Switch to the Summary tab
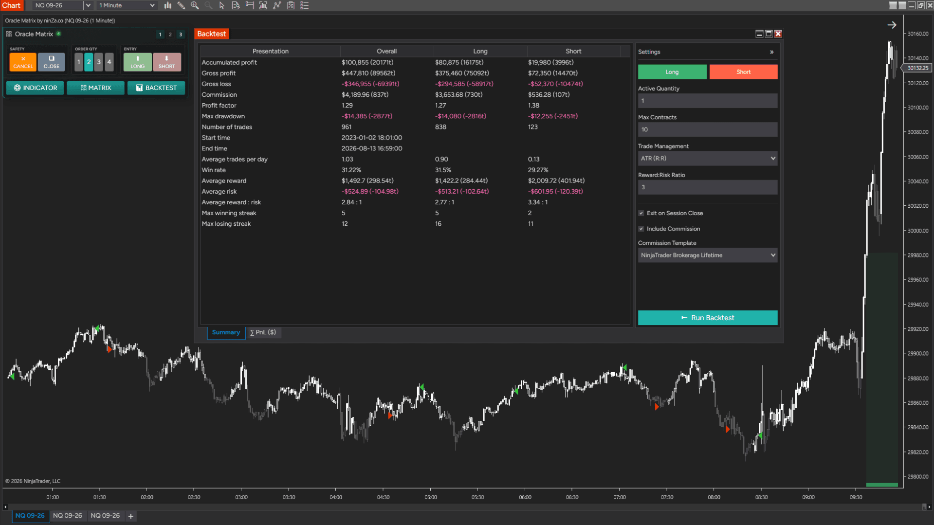 click(226, 332)
